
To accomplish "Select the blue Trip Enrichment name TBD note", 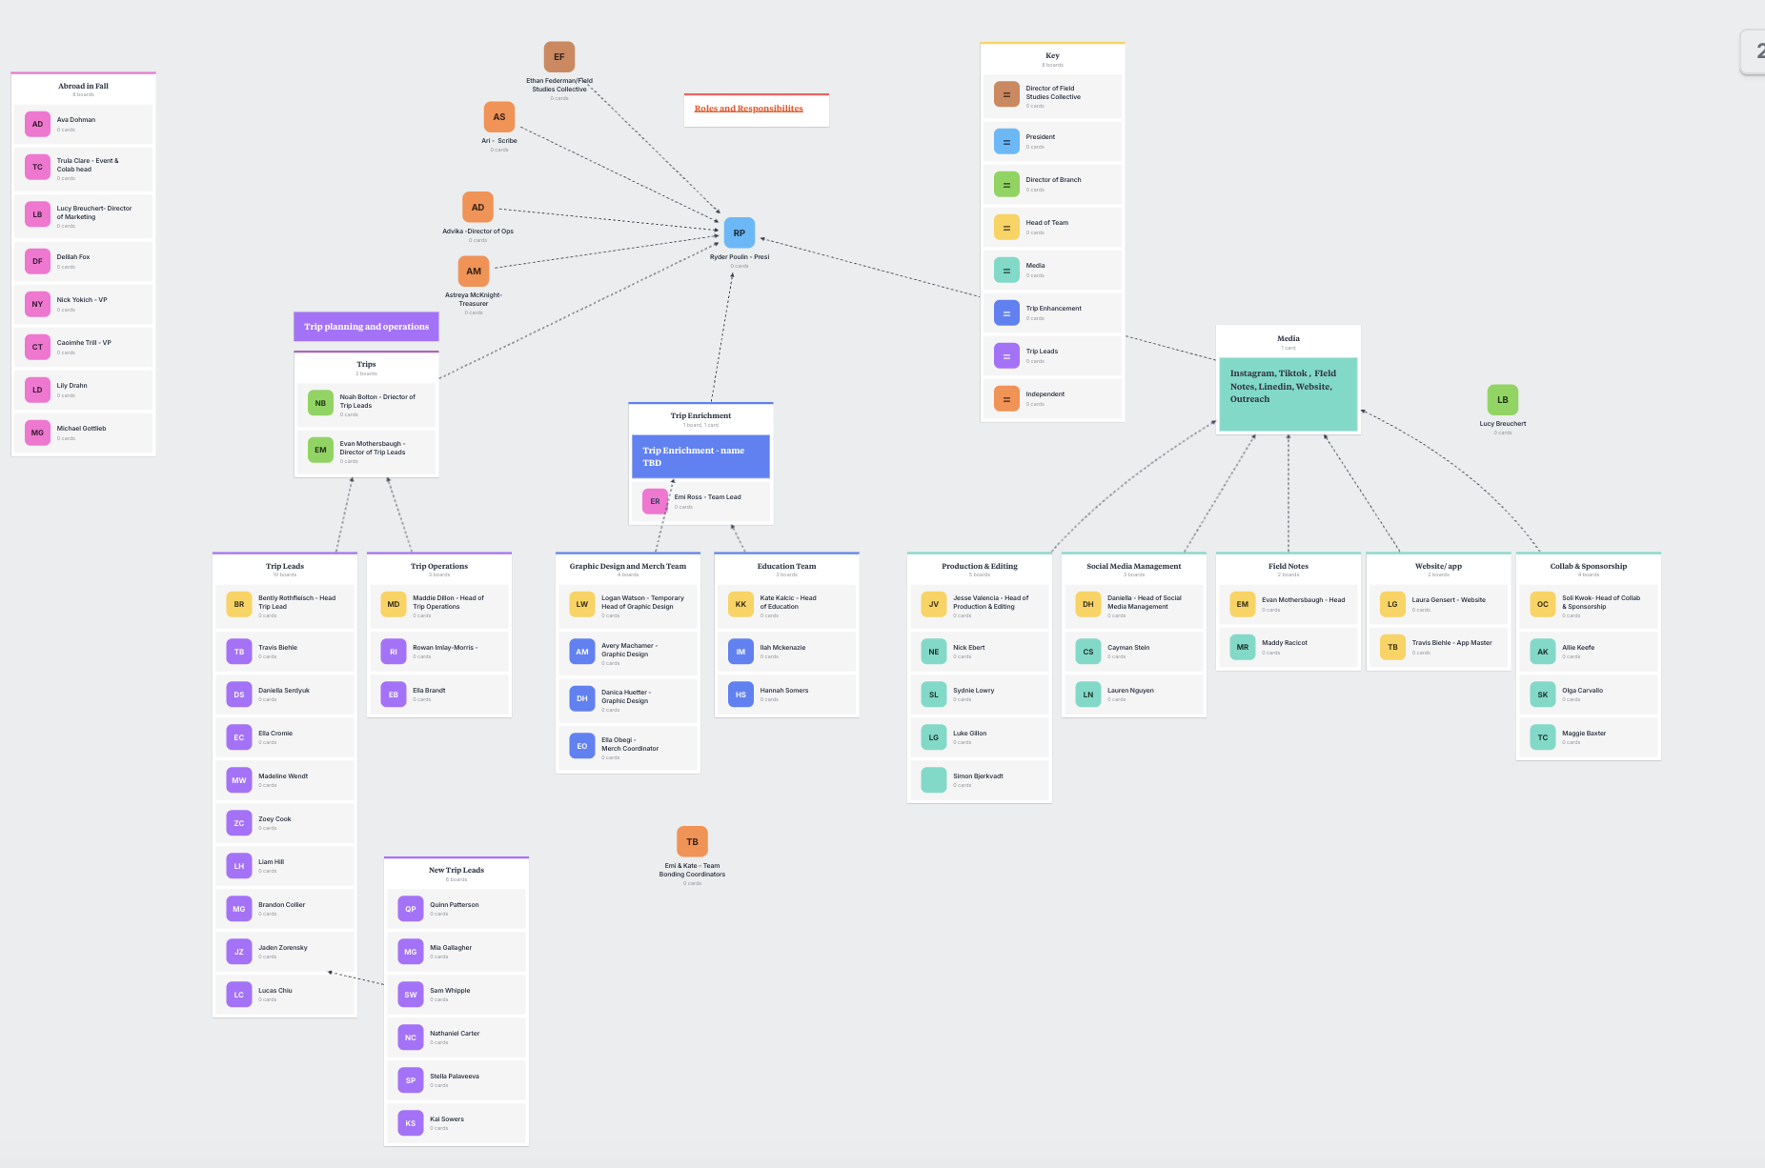I will tap(700, 456).
